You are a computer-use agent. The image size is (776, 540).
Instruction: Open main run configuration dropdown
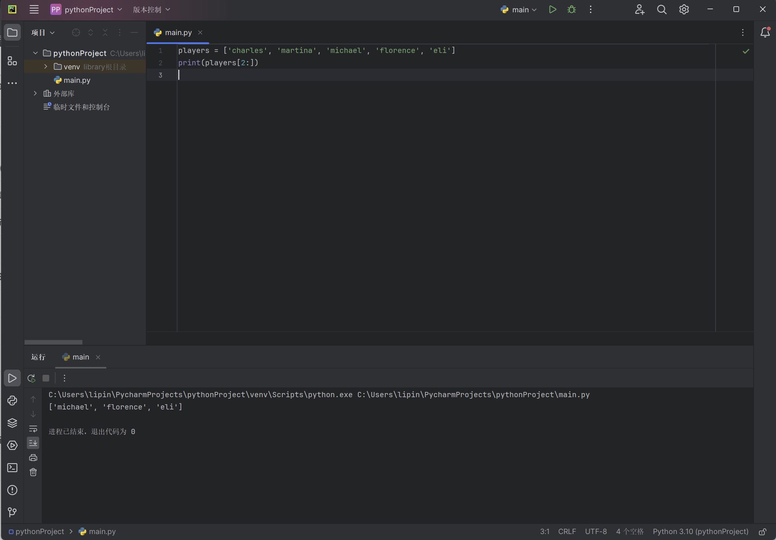pyautogui.click(x=519, y=10)
